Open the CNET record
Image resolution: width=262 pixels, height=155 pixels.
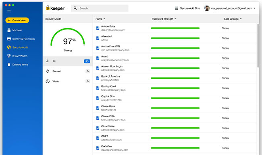tap(175, 138)
